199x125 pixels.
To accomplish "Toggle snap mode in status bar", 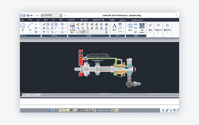I will [x=49, y=110].
